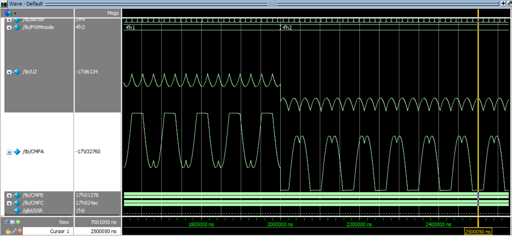
Task: Click the /tb/CMPA signal diamond icon
Action: tap(17, 152)
